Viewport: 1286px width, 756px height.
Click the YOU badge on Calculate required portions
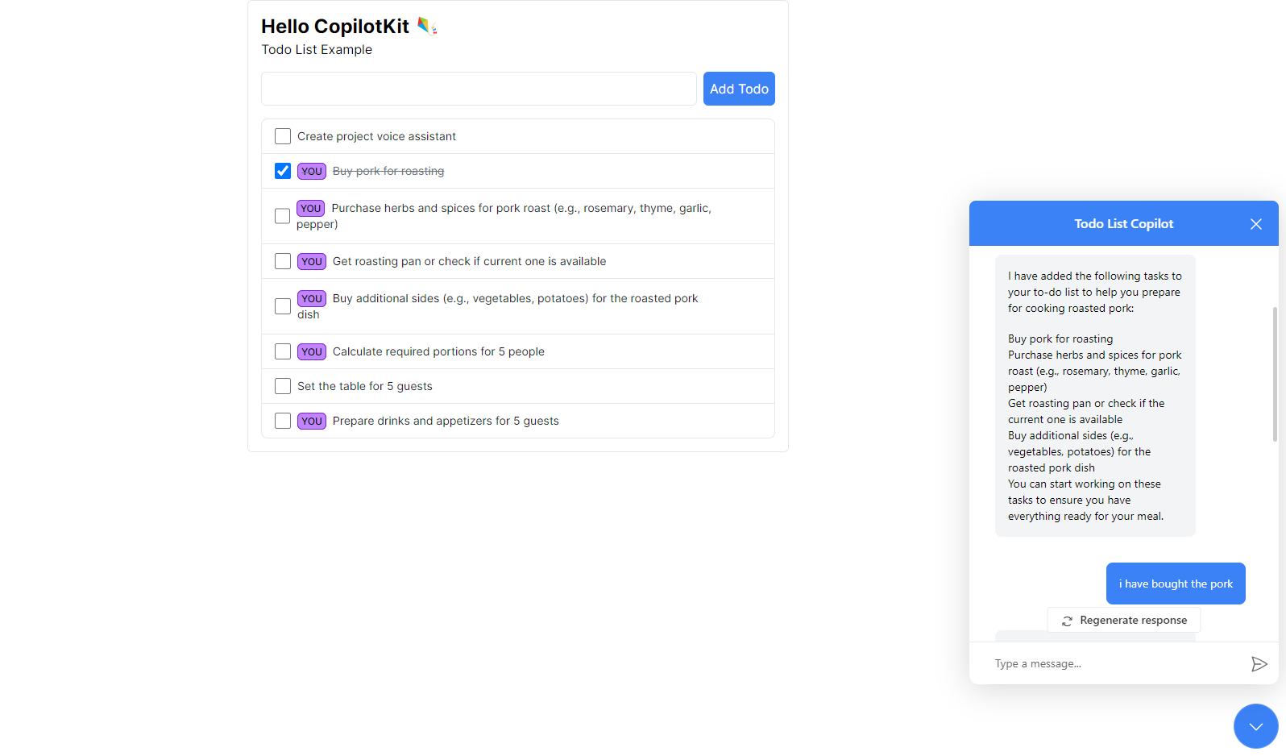[x=312, y=351]
